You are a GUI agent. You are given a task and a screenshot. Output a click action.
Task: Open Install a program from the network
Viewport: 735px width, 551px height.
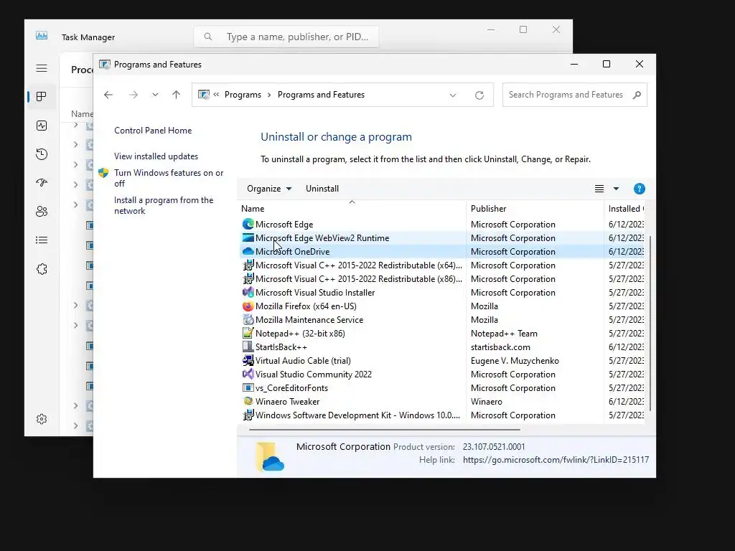pos(164,205)
